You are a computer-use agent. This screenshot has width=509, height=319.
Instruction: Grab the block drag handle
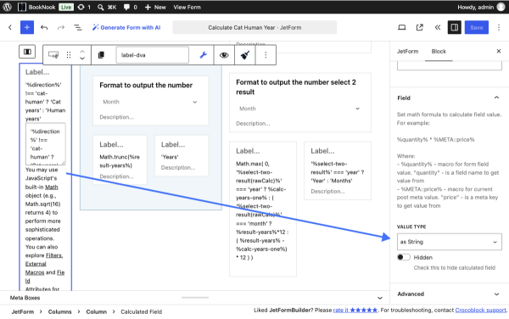[69, 55]
